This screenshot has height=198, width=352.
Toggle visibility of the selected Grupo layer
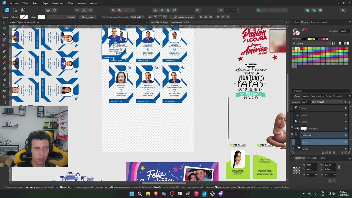(346, 142)
